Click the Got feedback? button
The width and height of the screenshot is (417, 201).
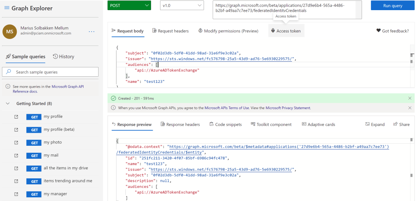pyautogui.click(x=392, y=31)
